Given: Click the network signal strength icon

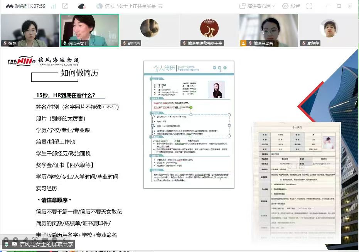Looking at the screenshot, I should [53, 6].
